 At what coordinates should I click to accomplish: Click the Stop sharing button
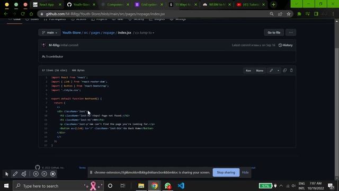pyautogui.click(x=226, y=172)
